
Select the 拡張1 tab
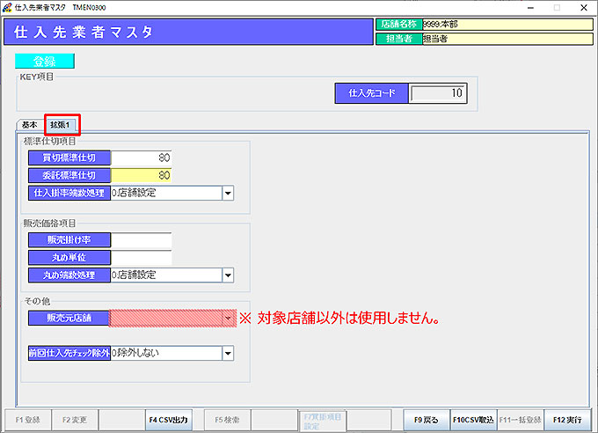click(x=61, y=125)
